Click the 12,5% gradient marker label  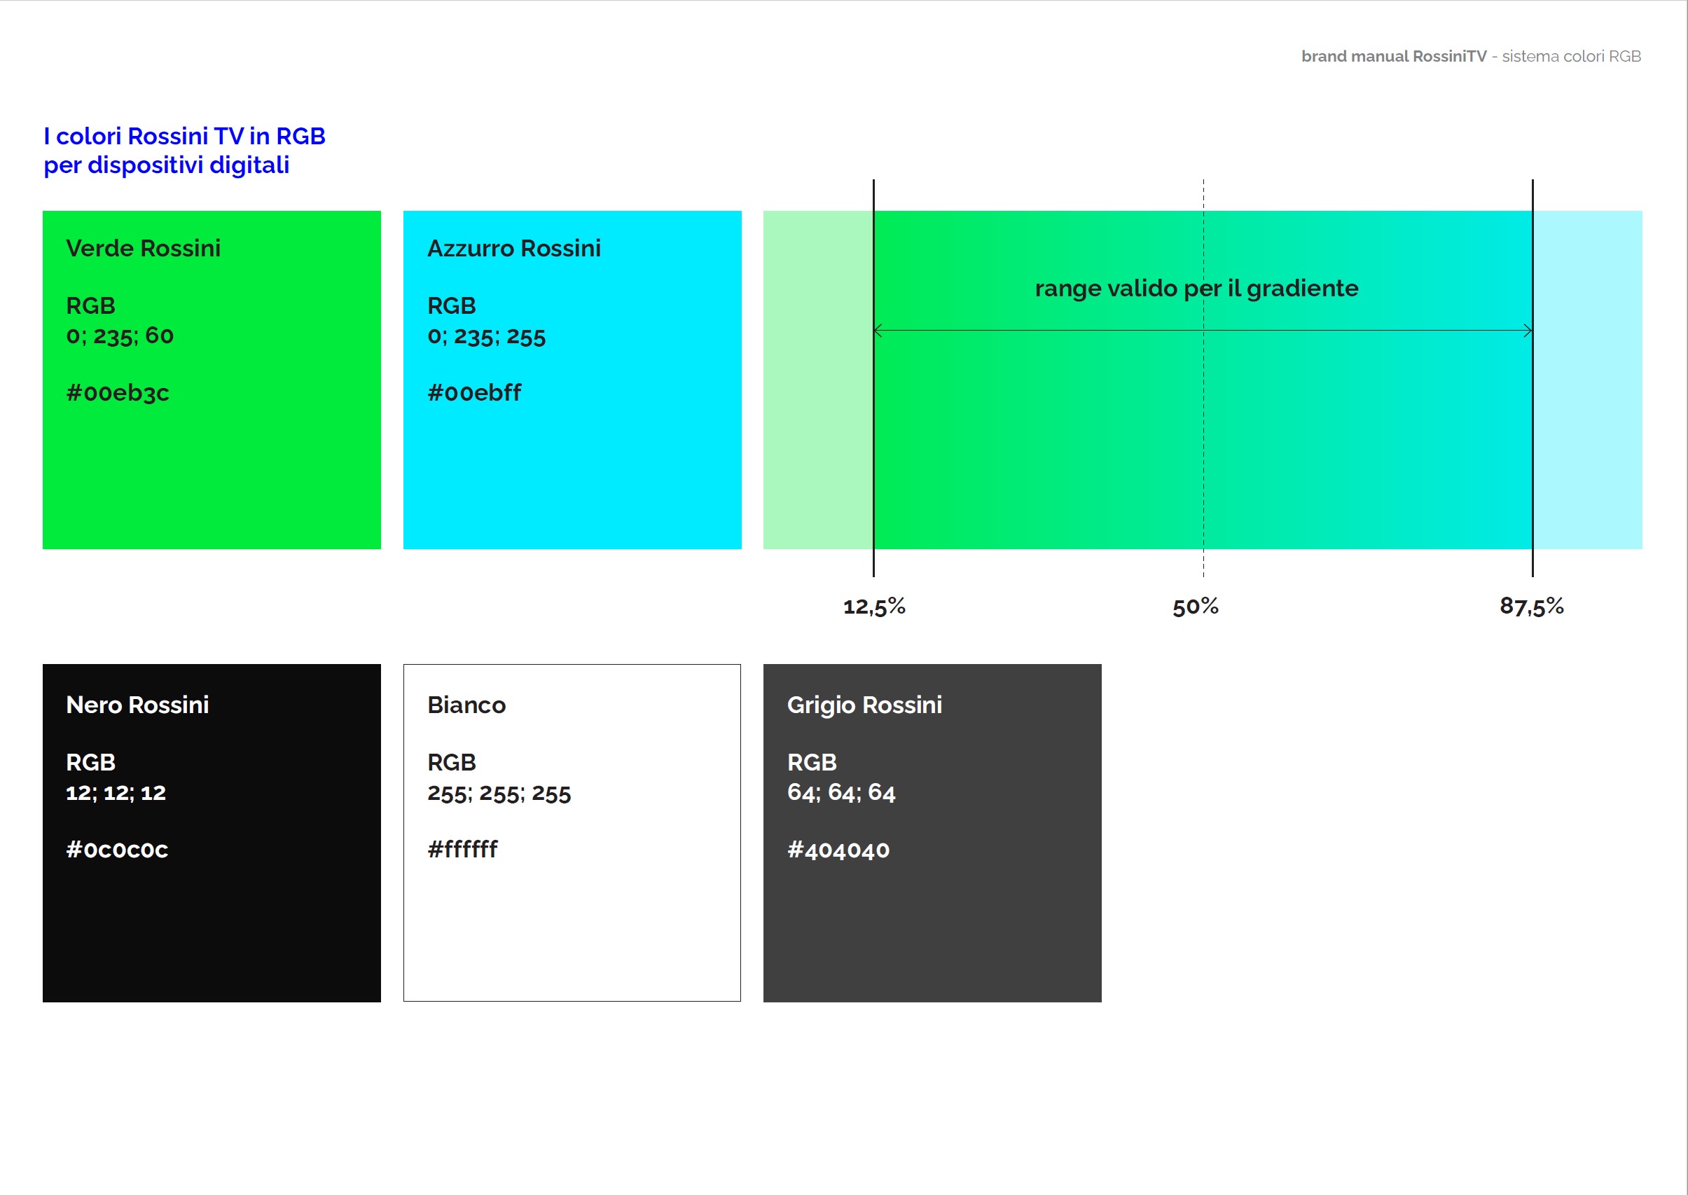[873, 607]
